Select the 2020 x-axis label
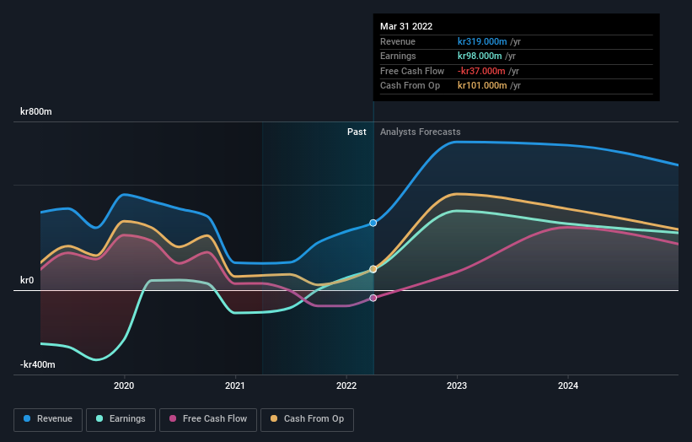The height and width of the screenshot is (442, 692). click(x=124, y=385)
